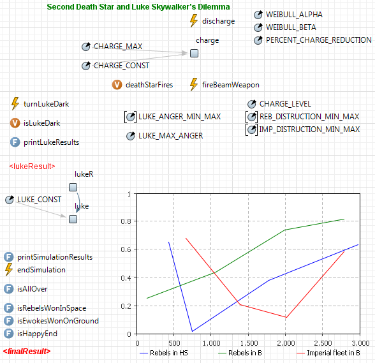Click the isRebelsWonInSpace function icon
Viewport: 375px width, 363px height.
(9, 308)
